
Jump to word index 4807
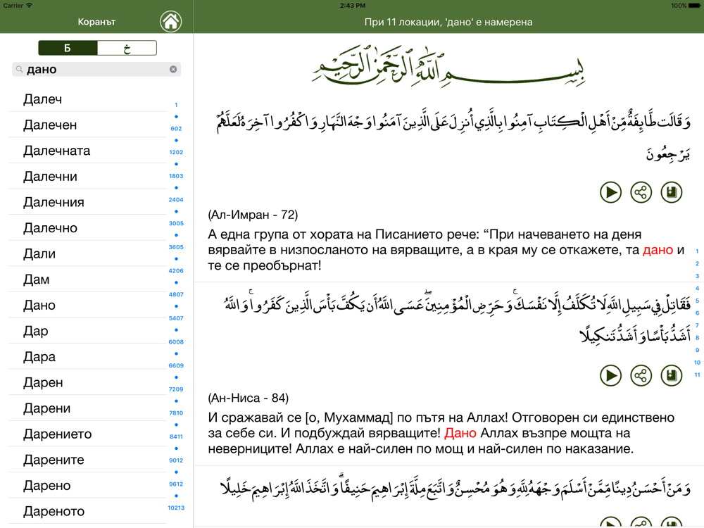point(176,294)
